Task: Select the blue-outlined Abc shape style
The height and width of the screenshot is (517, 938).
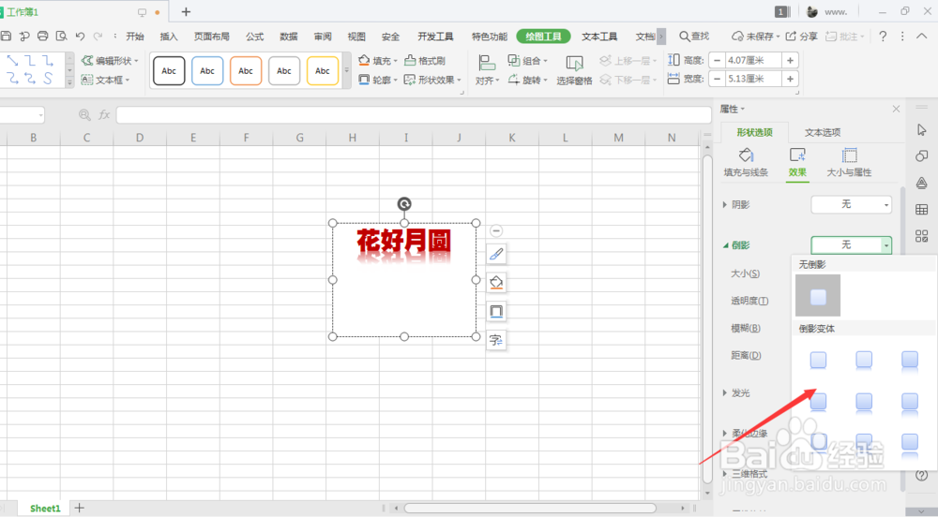Action: pyautogui.click(x=207, y=70)
